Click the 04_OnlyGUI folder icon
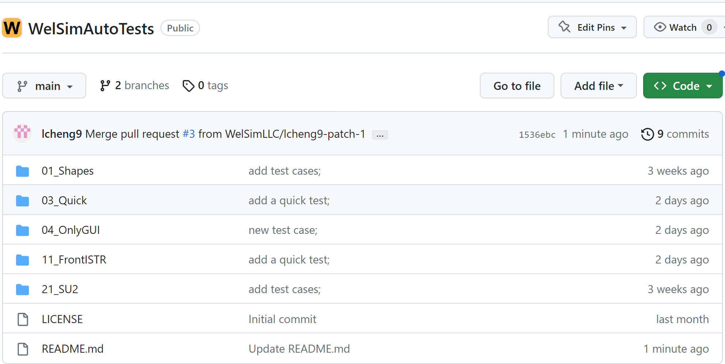725x364 pixels. 23,230
